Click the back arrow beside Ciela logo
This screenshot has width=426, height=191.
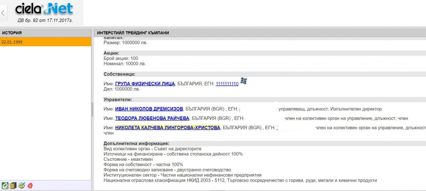tap(3, 13)
